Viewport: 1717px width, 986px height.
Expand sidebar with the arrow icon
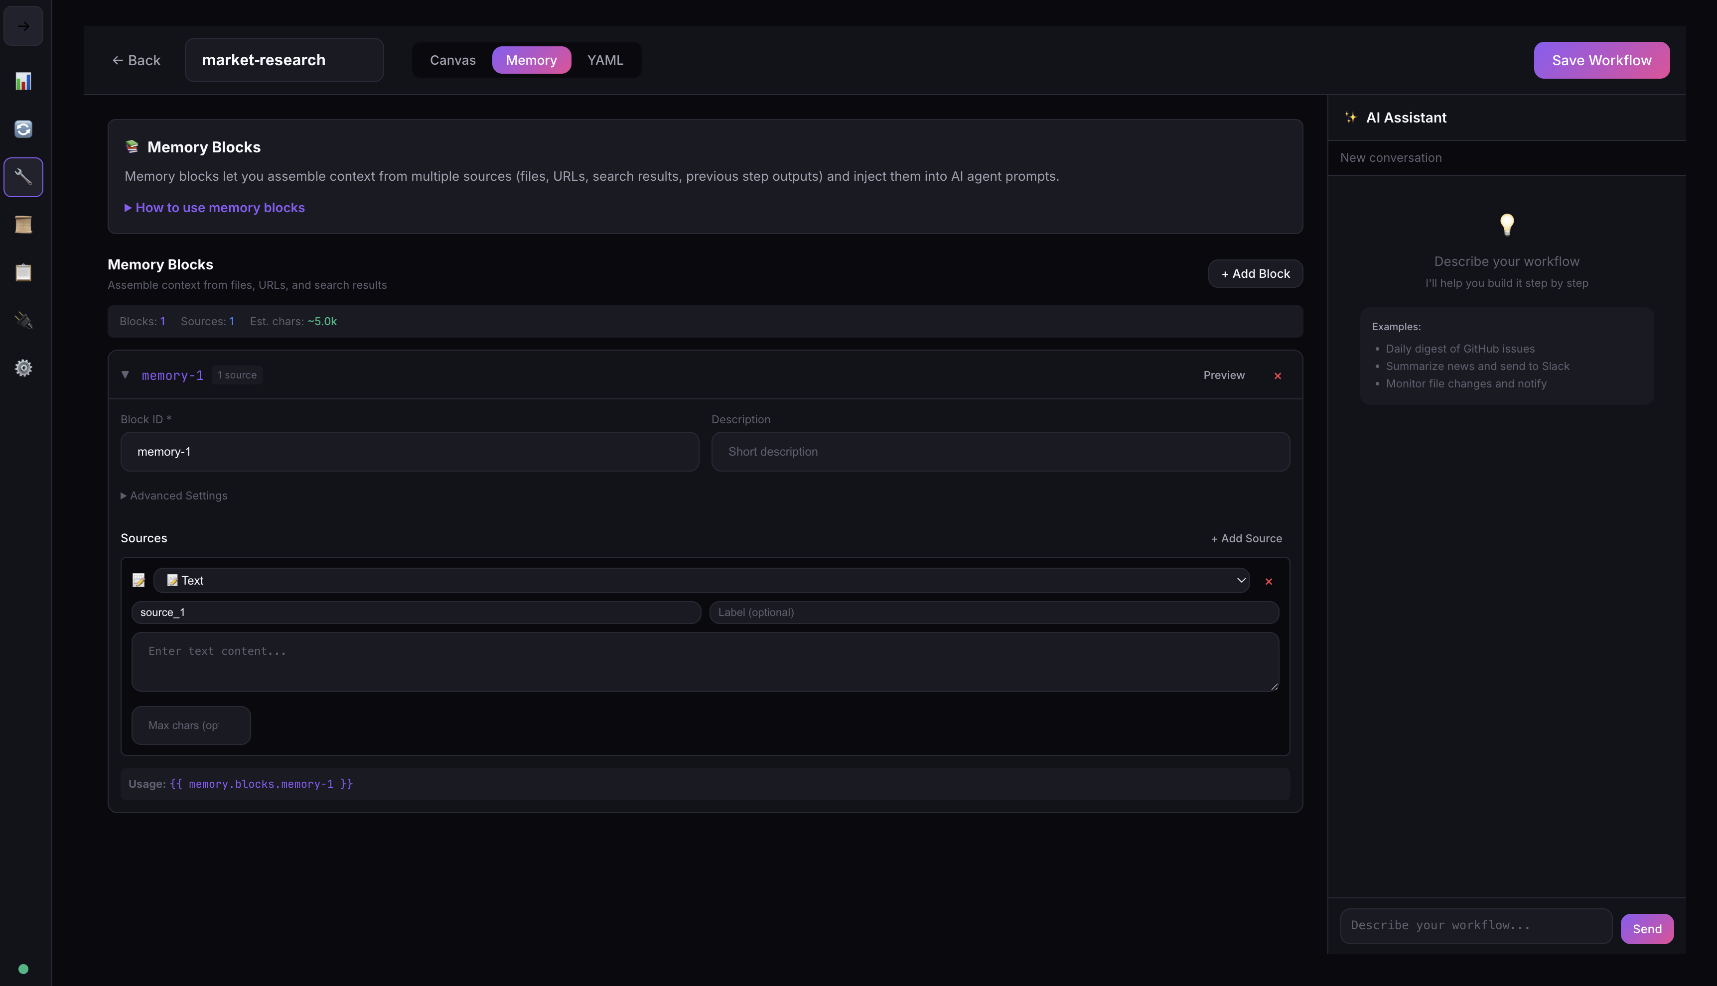23,26
